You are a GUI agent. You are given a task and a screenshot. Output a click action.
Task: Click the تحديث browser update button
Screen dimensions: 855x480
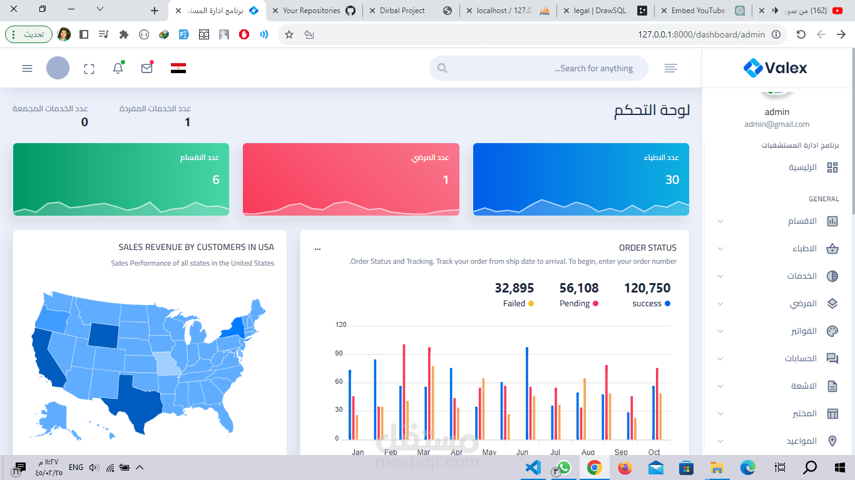tap(29, 34)
